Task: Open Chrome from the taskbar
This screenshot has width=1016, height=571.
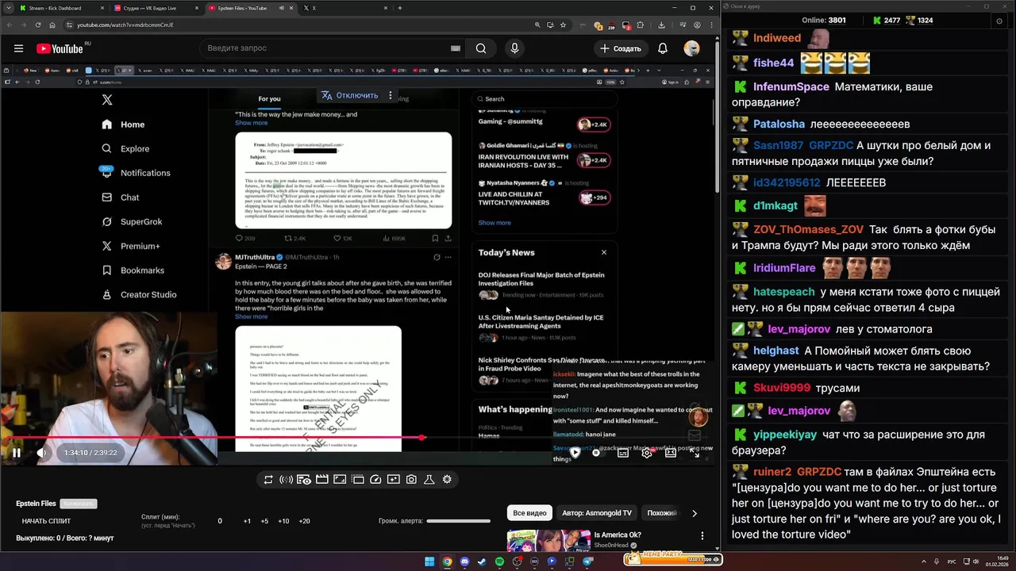Action: [447, 561]
